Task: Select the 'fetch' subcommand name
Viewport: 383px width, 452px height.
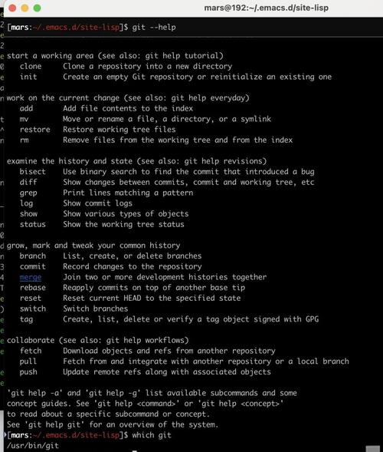Action: tap(31, 351)
